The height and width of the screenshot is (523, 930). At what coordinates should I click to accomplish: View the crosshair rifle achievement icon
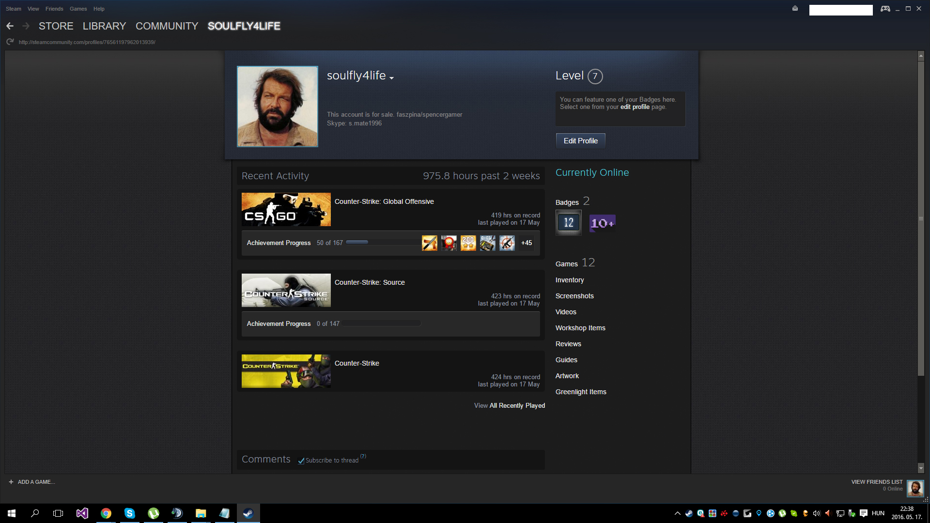pos(507,243)
